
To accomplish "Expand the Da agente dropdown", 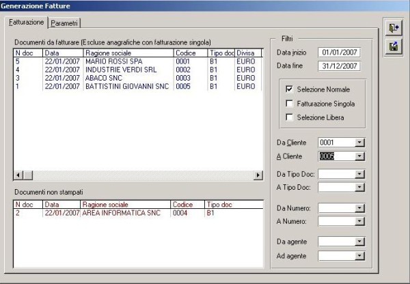I will click(359, 242).
